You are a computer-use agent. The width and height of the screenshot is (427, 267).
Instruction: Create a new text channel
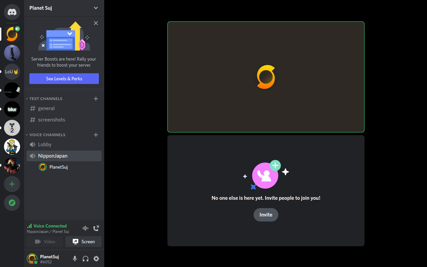96,99
